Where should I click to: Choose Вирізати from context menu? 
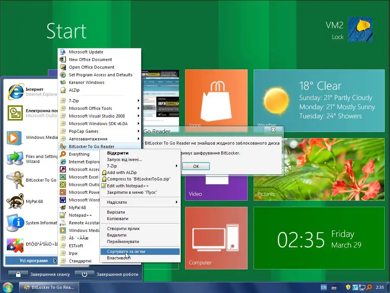(140, 212)
